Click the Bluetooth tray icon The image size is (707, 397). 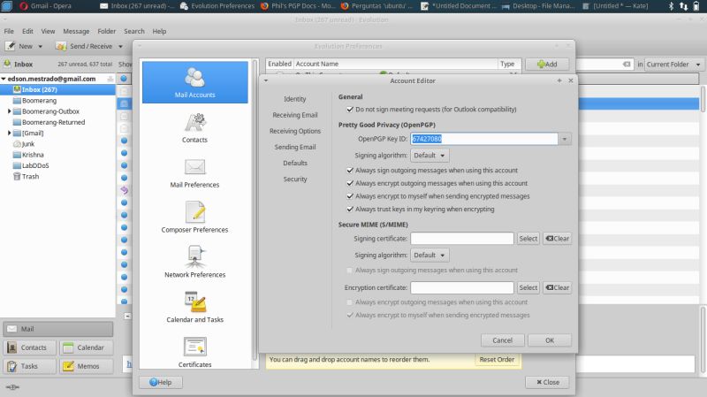(x=671, y=6)
